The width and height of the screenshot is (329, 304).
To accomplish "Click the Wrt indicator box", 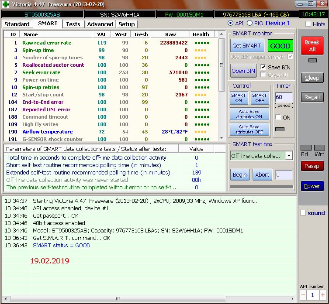I will pos(319,147).
